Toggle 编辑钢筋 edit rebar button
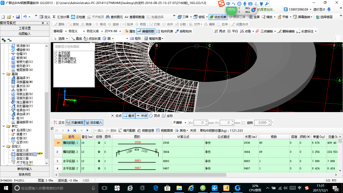The height and width of the screenshot is (193, 343). point(146,31)
